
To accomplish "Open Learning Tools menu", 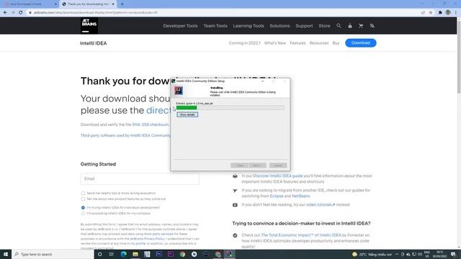I will 249,26.
